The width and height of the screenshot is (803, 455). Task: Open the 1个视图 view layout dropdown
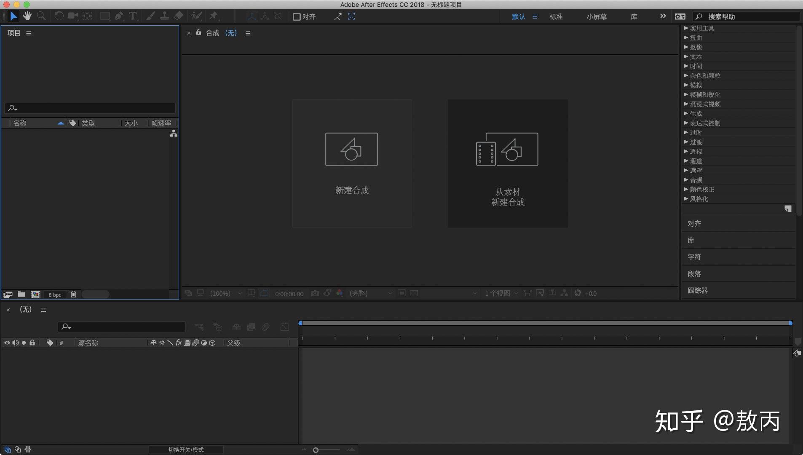(501, 293)
